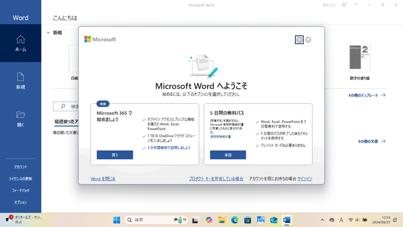Click the smiley face feedback icon
The height and width of the screenshot is (227, 403).
pyautogui.click(x=299, y=40)
